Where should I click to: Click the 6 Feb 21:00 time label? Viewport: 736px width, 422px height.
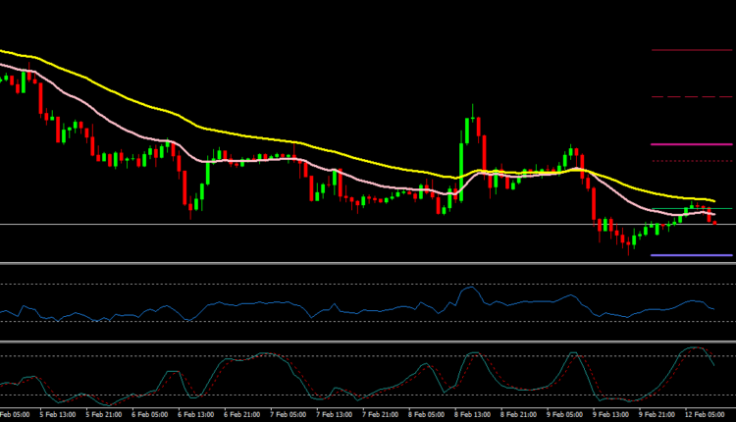[242, 414]
